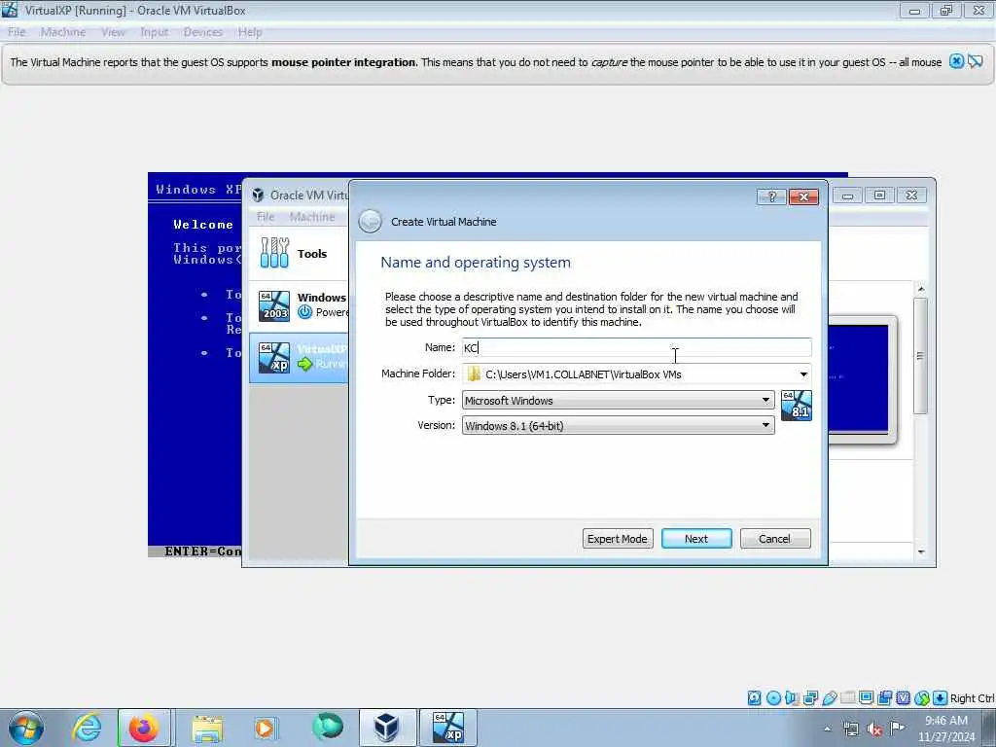The width and height of the screenshot is (996, 747).
Task: Click the 'Name and operating system' heading
Action: (475, 263)
